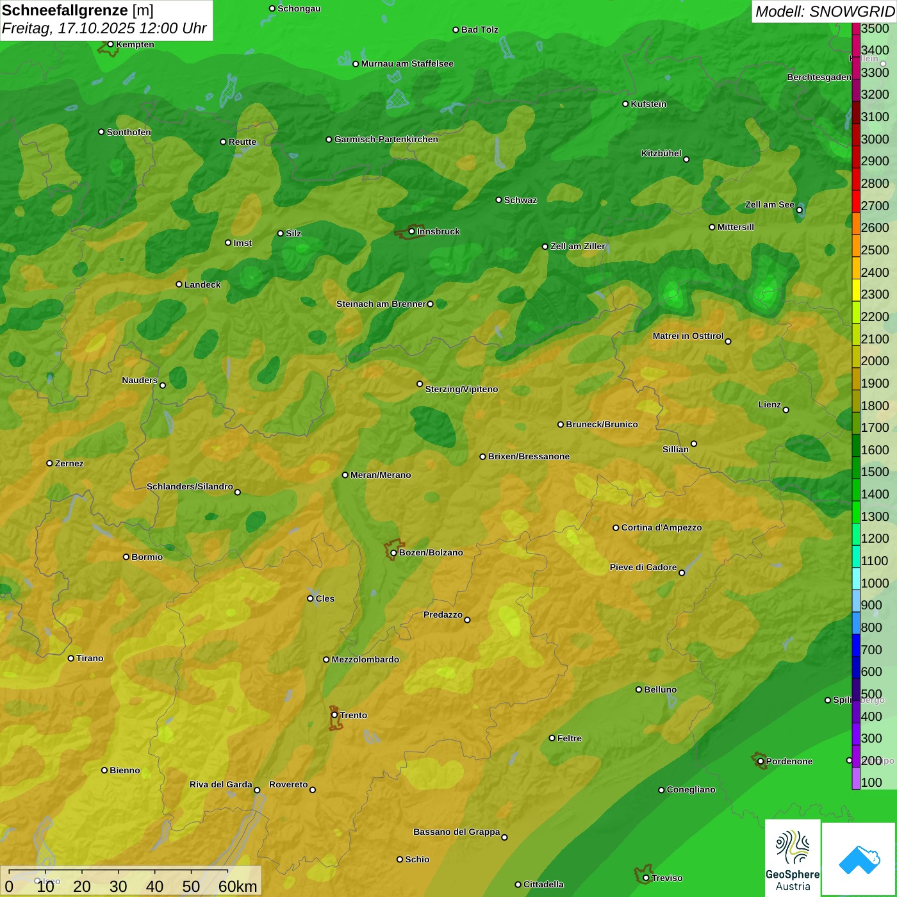
Task: Click the "60km" scale bar label
Action: [238, 886]
